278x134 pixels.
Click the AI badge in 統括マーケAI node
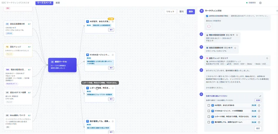[x=52, y=62]
